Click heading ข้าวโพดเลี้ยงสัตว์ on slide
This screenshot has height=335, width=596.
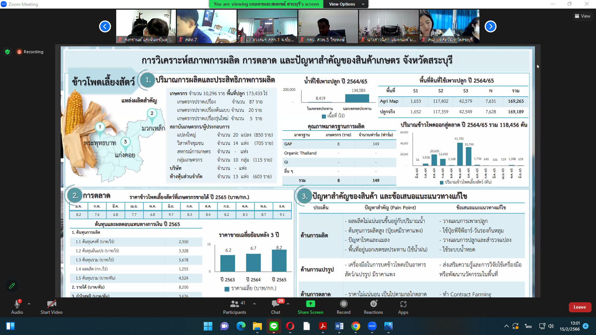point(103,82)
